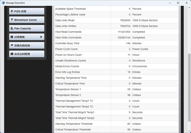
Task: Click the Hours unit text
Action: 136,55
